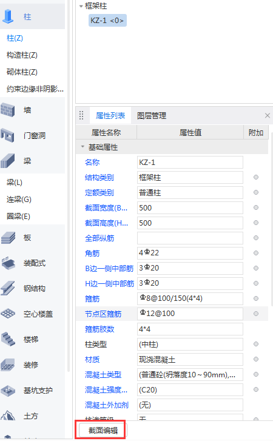The height and width of the screenshot is (441, 273).
Task: Collapse the 框架柱 tree node
Action: pyautogui.click(x=81, y=6)
